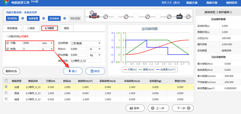This screenshot has height=114, width=241.
Task: Toggle the 时间 checkbox
Action: [8, 49]
